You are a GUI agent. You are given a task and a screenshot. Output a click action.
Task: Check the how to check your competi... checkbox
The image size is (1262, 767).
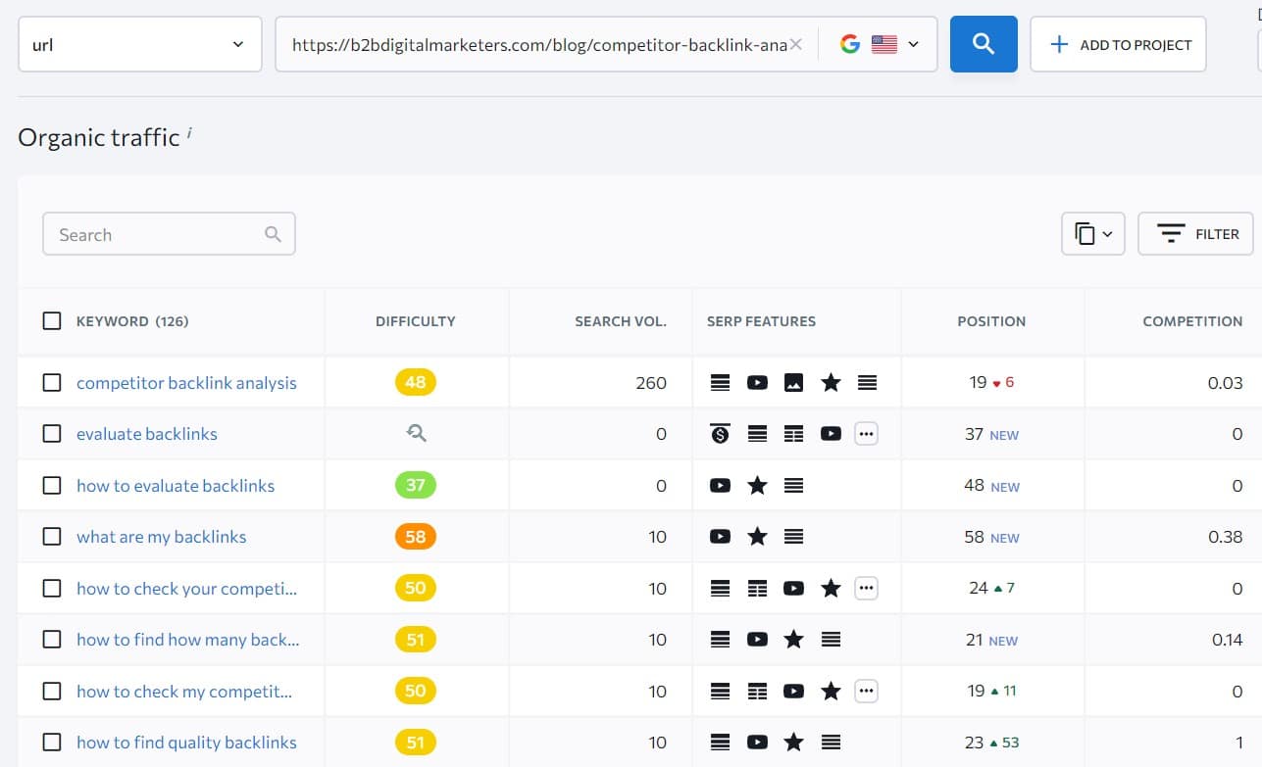(x=52, y=588)
